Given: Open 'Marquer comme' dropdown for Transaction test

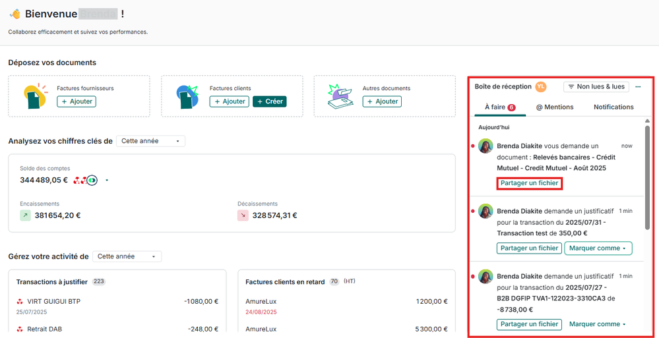Looking at the screenshot, I should click(598, 248).
